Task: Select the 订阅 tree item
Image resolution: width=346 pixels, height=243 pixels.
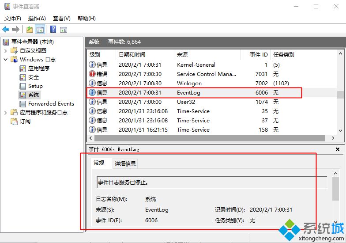Action: [25, 121]
